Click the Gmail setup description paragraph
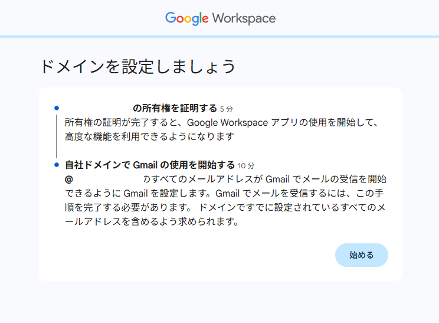The image size is (439, 323). coord(225,201)
